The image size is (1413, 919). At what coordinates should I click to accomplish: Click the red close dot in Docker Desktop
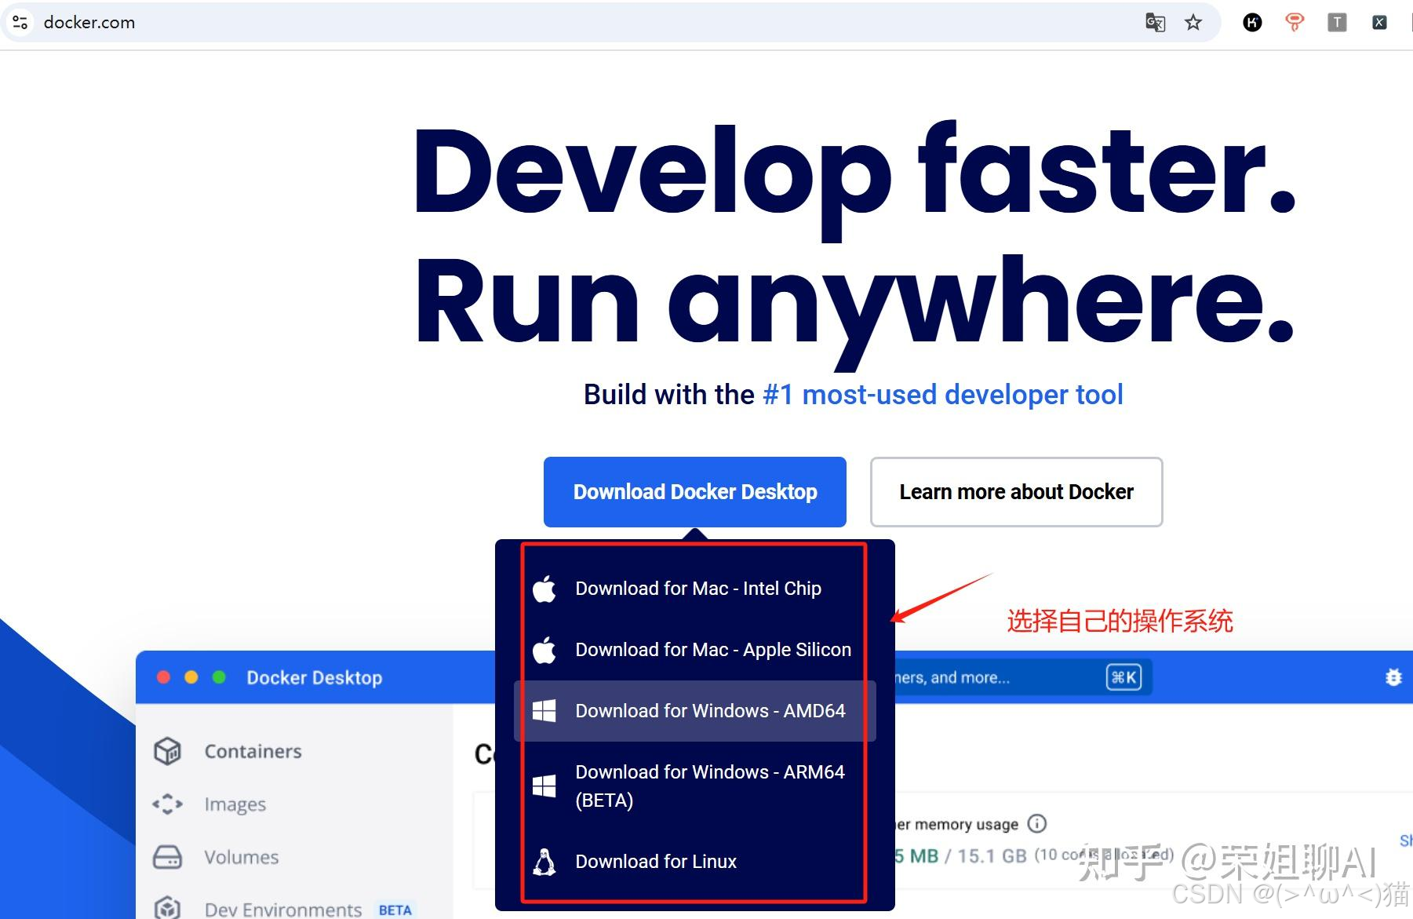click(x=163, y=676)
